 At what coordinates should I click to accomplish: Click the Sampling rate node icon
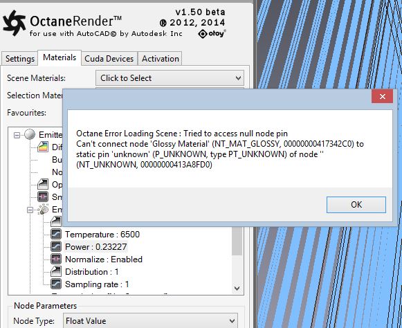click(56, 284)
